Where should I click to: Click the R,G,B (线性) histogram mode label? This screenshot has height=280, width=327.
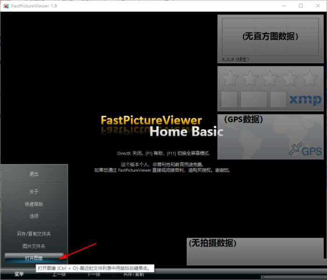236,59
